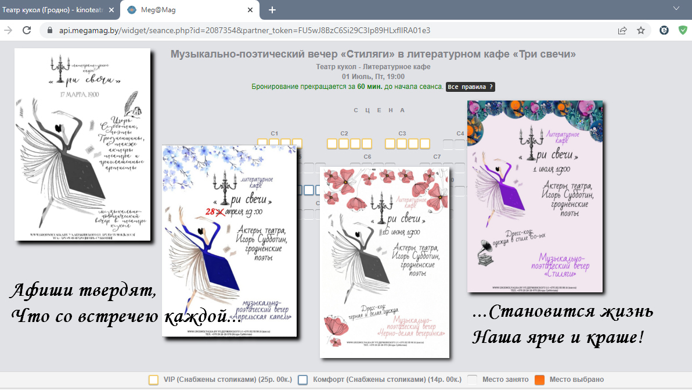Click the yellow VIP legend swatch
This screenshot has width=692, height=390.
click(153, 380)
